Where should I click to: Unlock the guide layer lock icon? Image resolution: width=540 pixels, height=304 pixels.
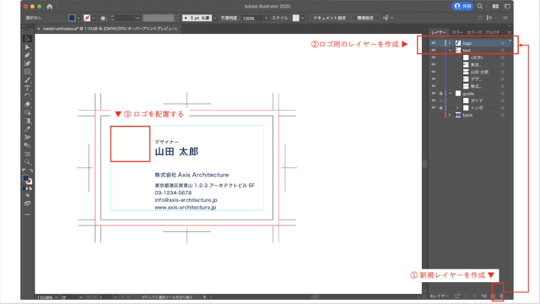pos(440,94)
